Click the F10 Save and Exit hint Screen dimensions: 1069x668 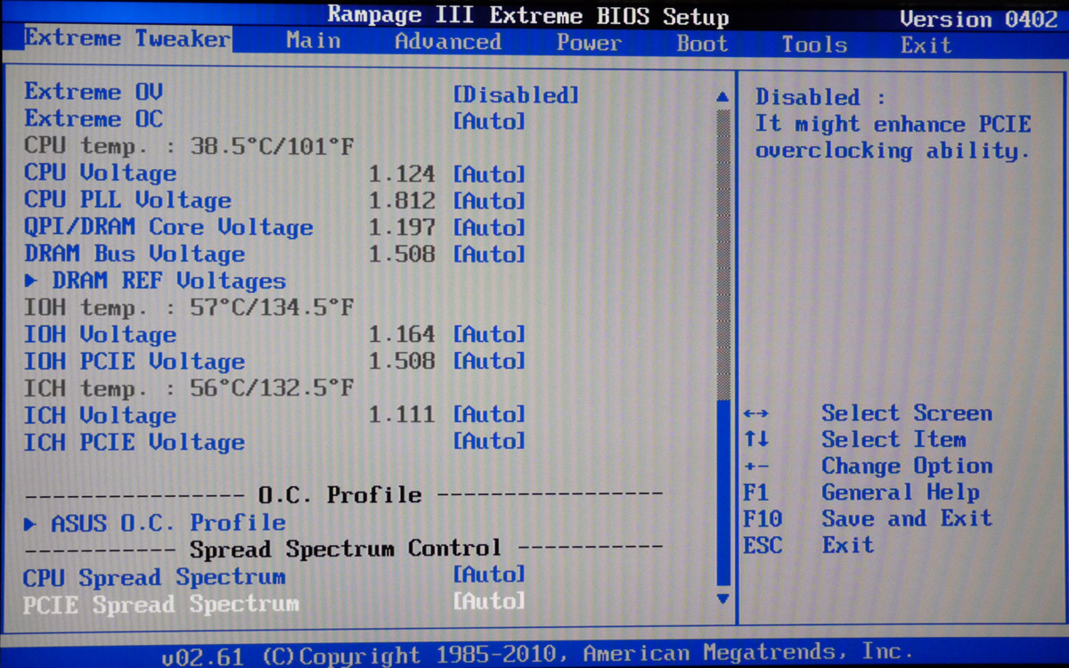(x=868, y=518)
